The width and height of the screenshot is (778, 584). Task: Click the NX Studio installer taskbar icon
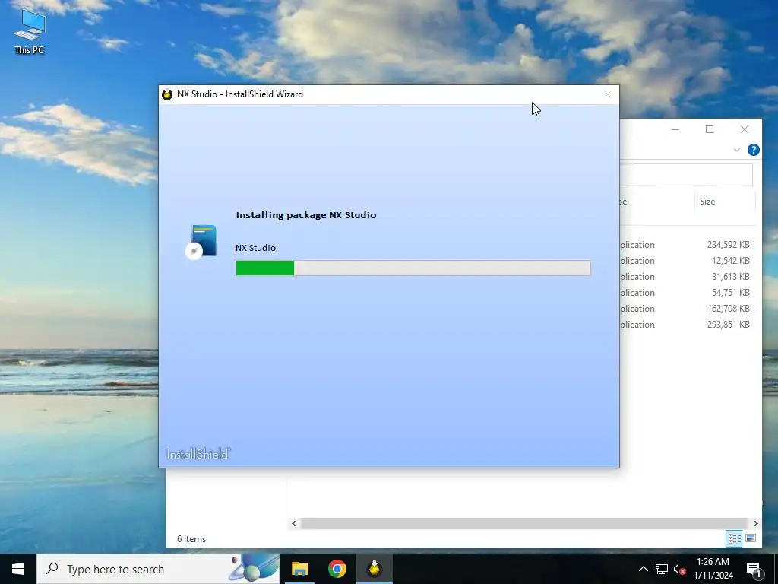point(375,569)
